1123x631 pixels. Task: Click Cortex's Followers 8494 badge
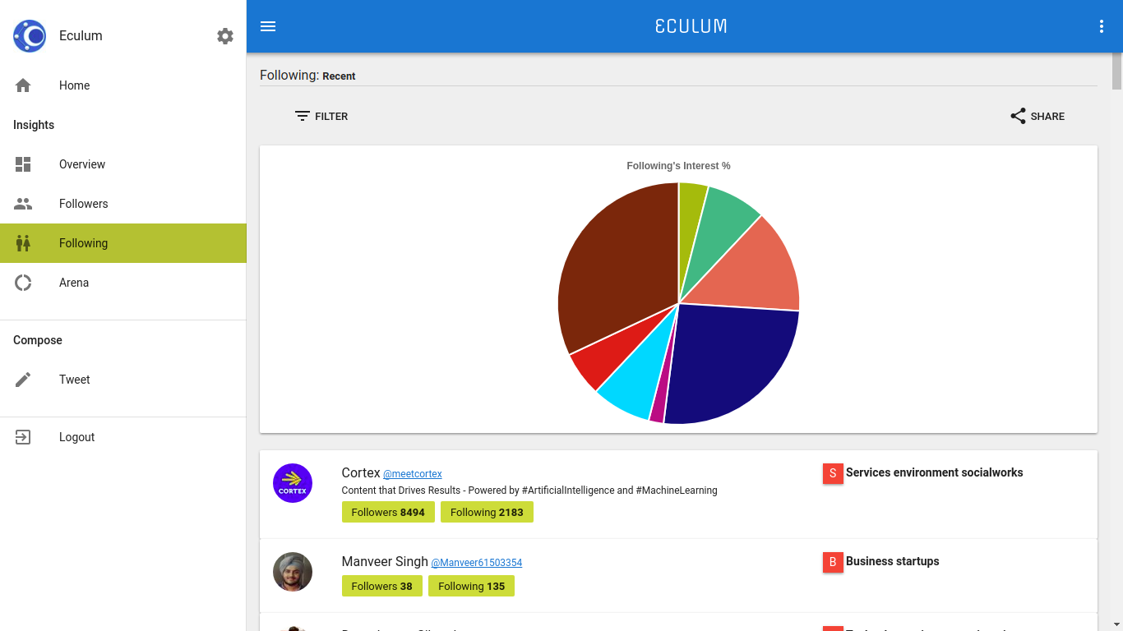(388, 513)
